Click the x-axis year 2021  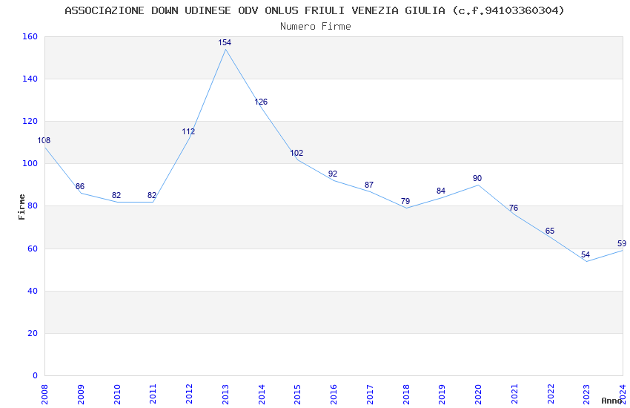(514, 395)
